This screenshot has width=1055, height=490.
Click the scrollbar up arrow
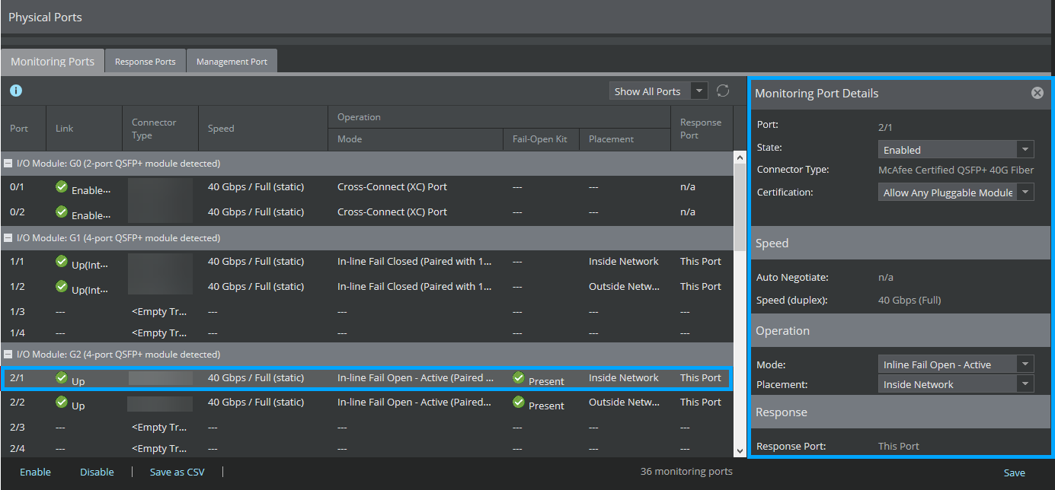pyautogui.click(x=740, y=157)
